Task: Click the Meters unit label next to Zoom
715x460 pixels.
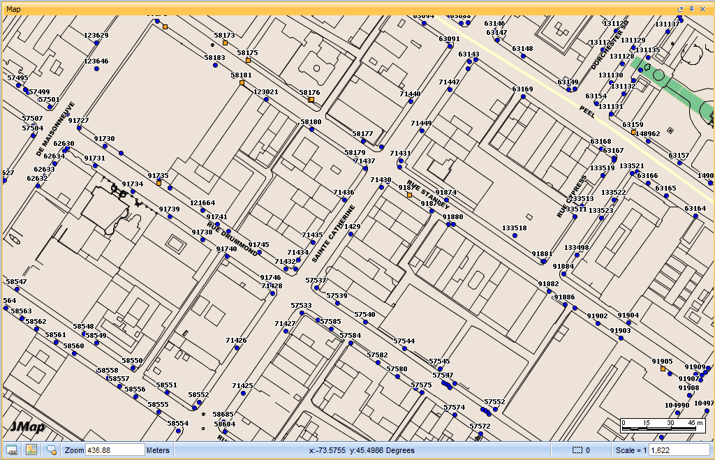Action: coord(157,450)
